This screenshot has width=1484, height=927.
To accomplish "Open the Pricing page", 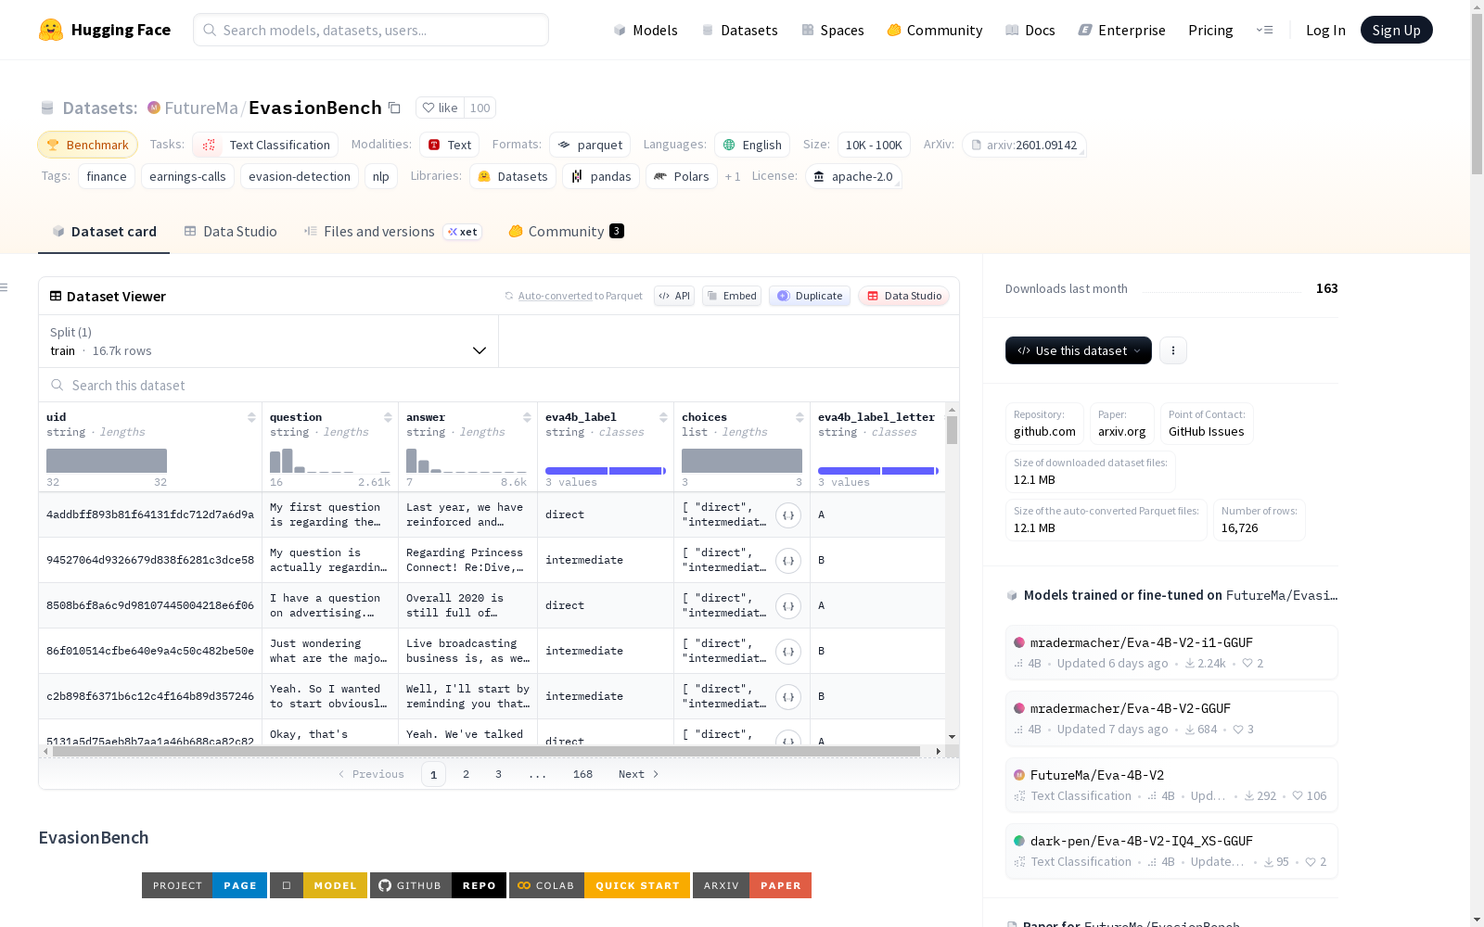I will click(x=1210, y=30).
